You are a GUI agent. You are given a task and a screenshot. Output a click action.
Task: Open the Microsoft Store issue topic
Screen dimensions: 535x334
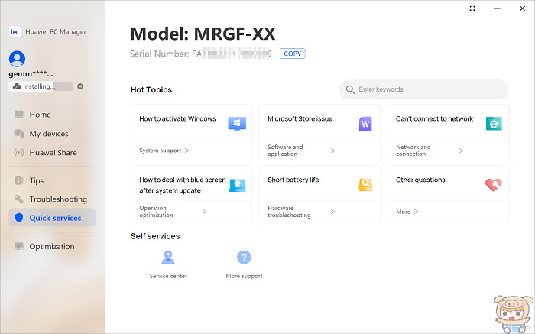(x=300, y=118)
